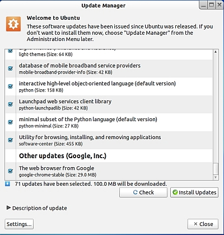Click the update list scrollbar thumb
The height and width of the screenshot is (235, 224).
click(x=216, y=169)
